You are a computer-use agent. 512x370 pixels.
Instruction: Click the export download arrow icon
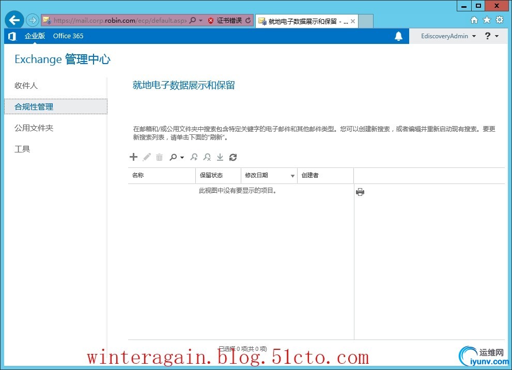(220, 157)
